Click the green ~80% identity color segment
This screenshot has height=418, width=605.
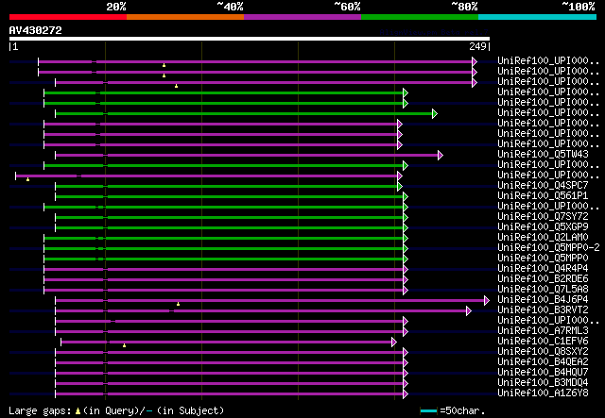click(420, 17)
